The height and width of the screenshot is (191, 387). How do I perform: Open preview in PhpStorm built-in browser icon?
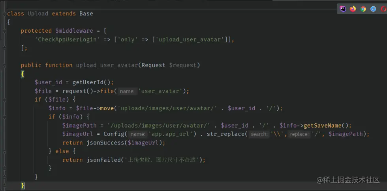[343, 9]
